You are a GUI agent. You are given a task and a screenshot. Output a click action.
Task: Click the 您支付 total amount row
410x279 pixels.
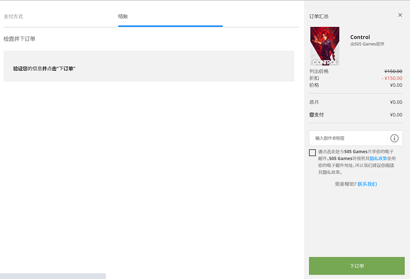coord(356,115)
